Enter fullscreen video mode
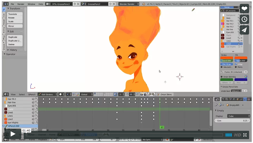The height and width of the screenshot is (143, 253). [245, 135]
